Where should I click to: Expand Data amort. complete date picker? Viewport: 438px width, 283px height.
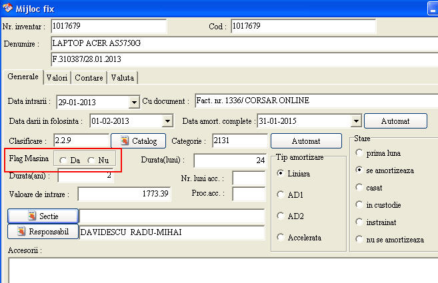pyautogui.click(x=357, y=121)
